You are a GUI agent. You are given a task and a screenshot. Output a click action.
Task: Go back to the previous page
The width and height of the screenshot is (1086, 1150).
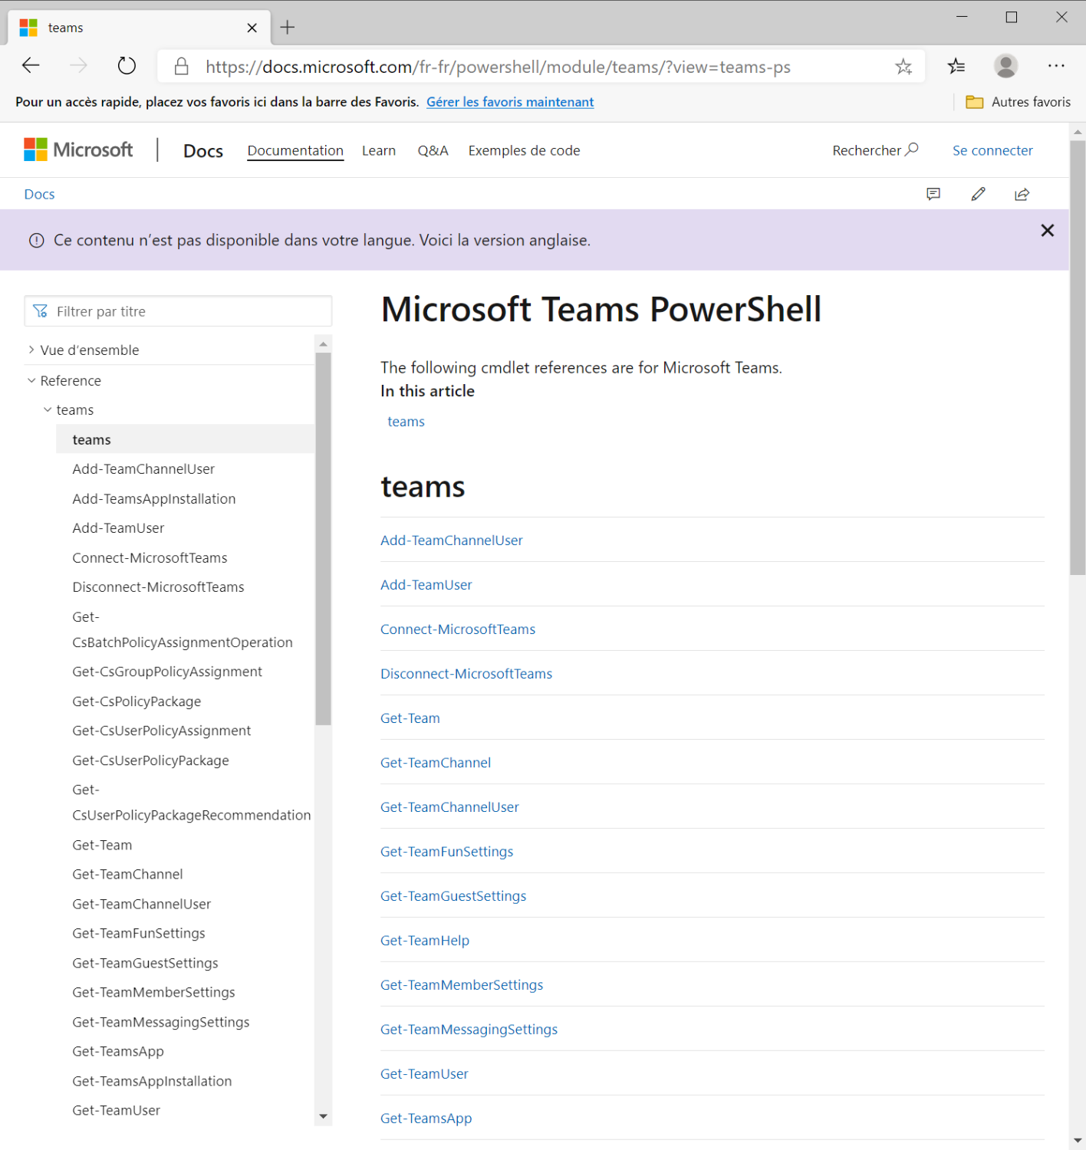31,66
